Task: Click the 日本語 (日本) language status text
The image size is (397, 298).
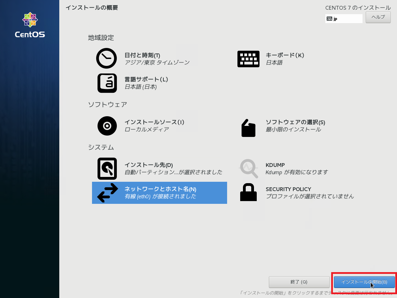Action: tap(141, 87)
